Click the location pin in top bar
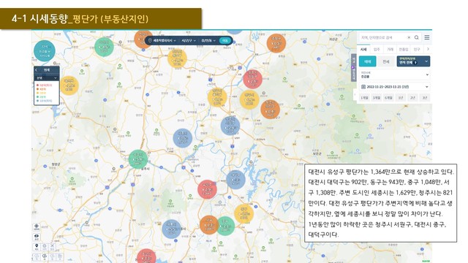Image resolution: width=468 pixels, height=263 pixels. [150, 40]
